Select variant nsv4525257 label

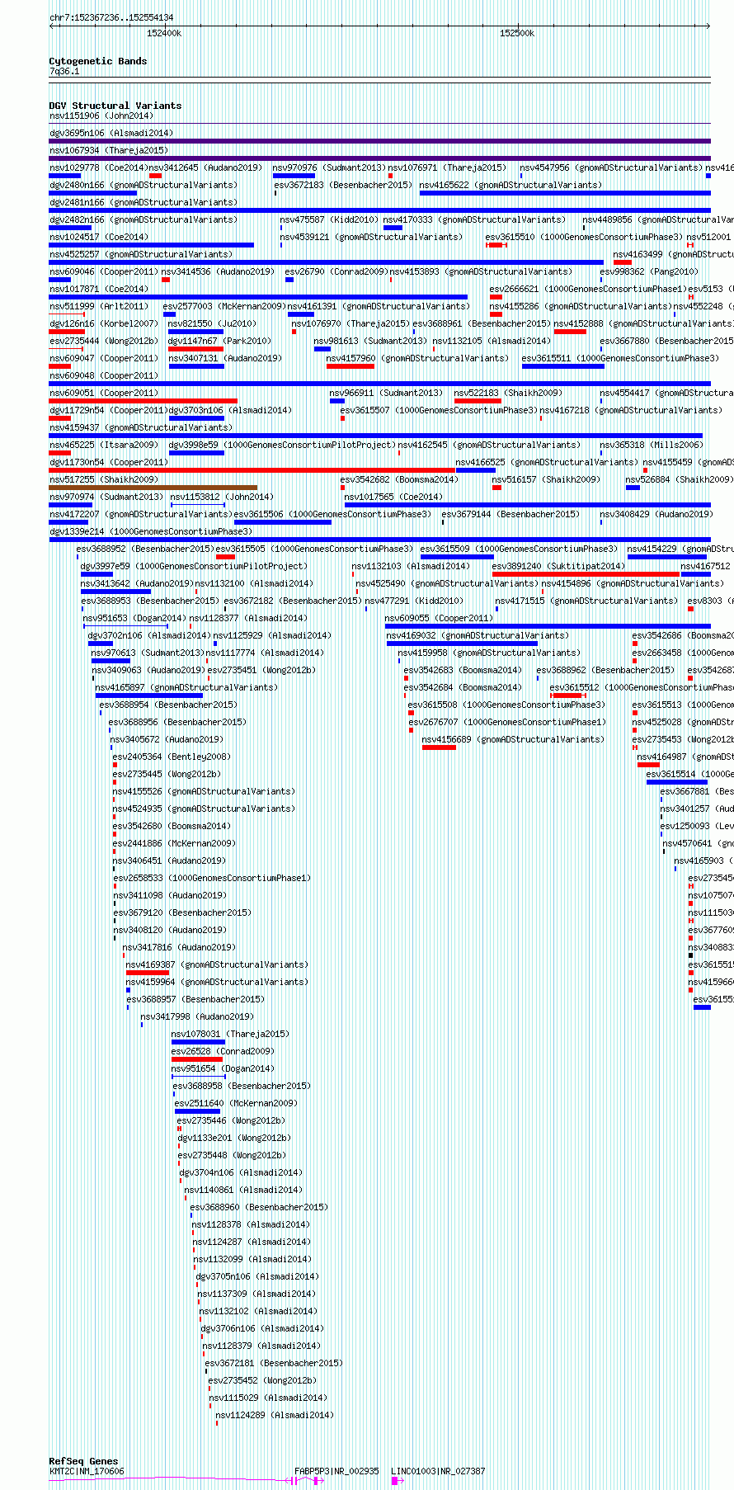(x=141, y=255)
